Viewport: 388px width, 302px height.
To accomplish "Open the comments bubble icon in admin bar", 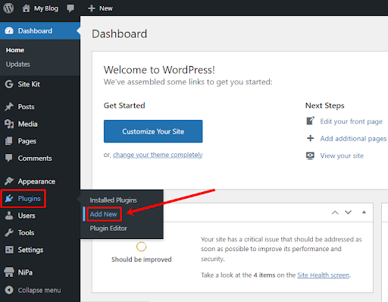I will coord(70,8).
